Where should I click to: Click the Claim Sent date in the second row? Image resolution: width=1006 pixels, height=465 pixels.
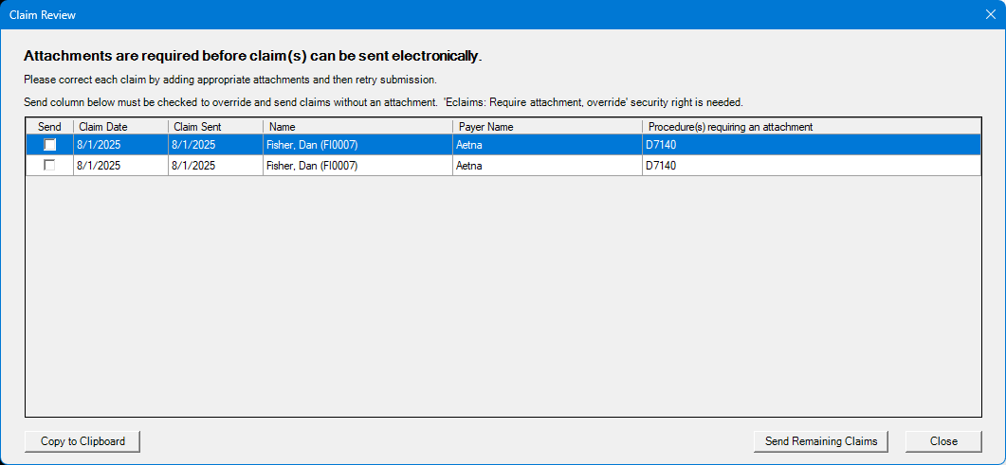coord(215,165)
